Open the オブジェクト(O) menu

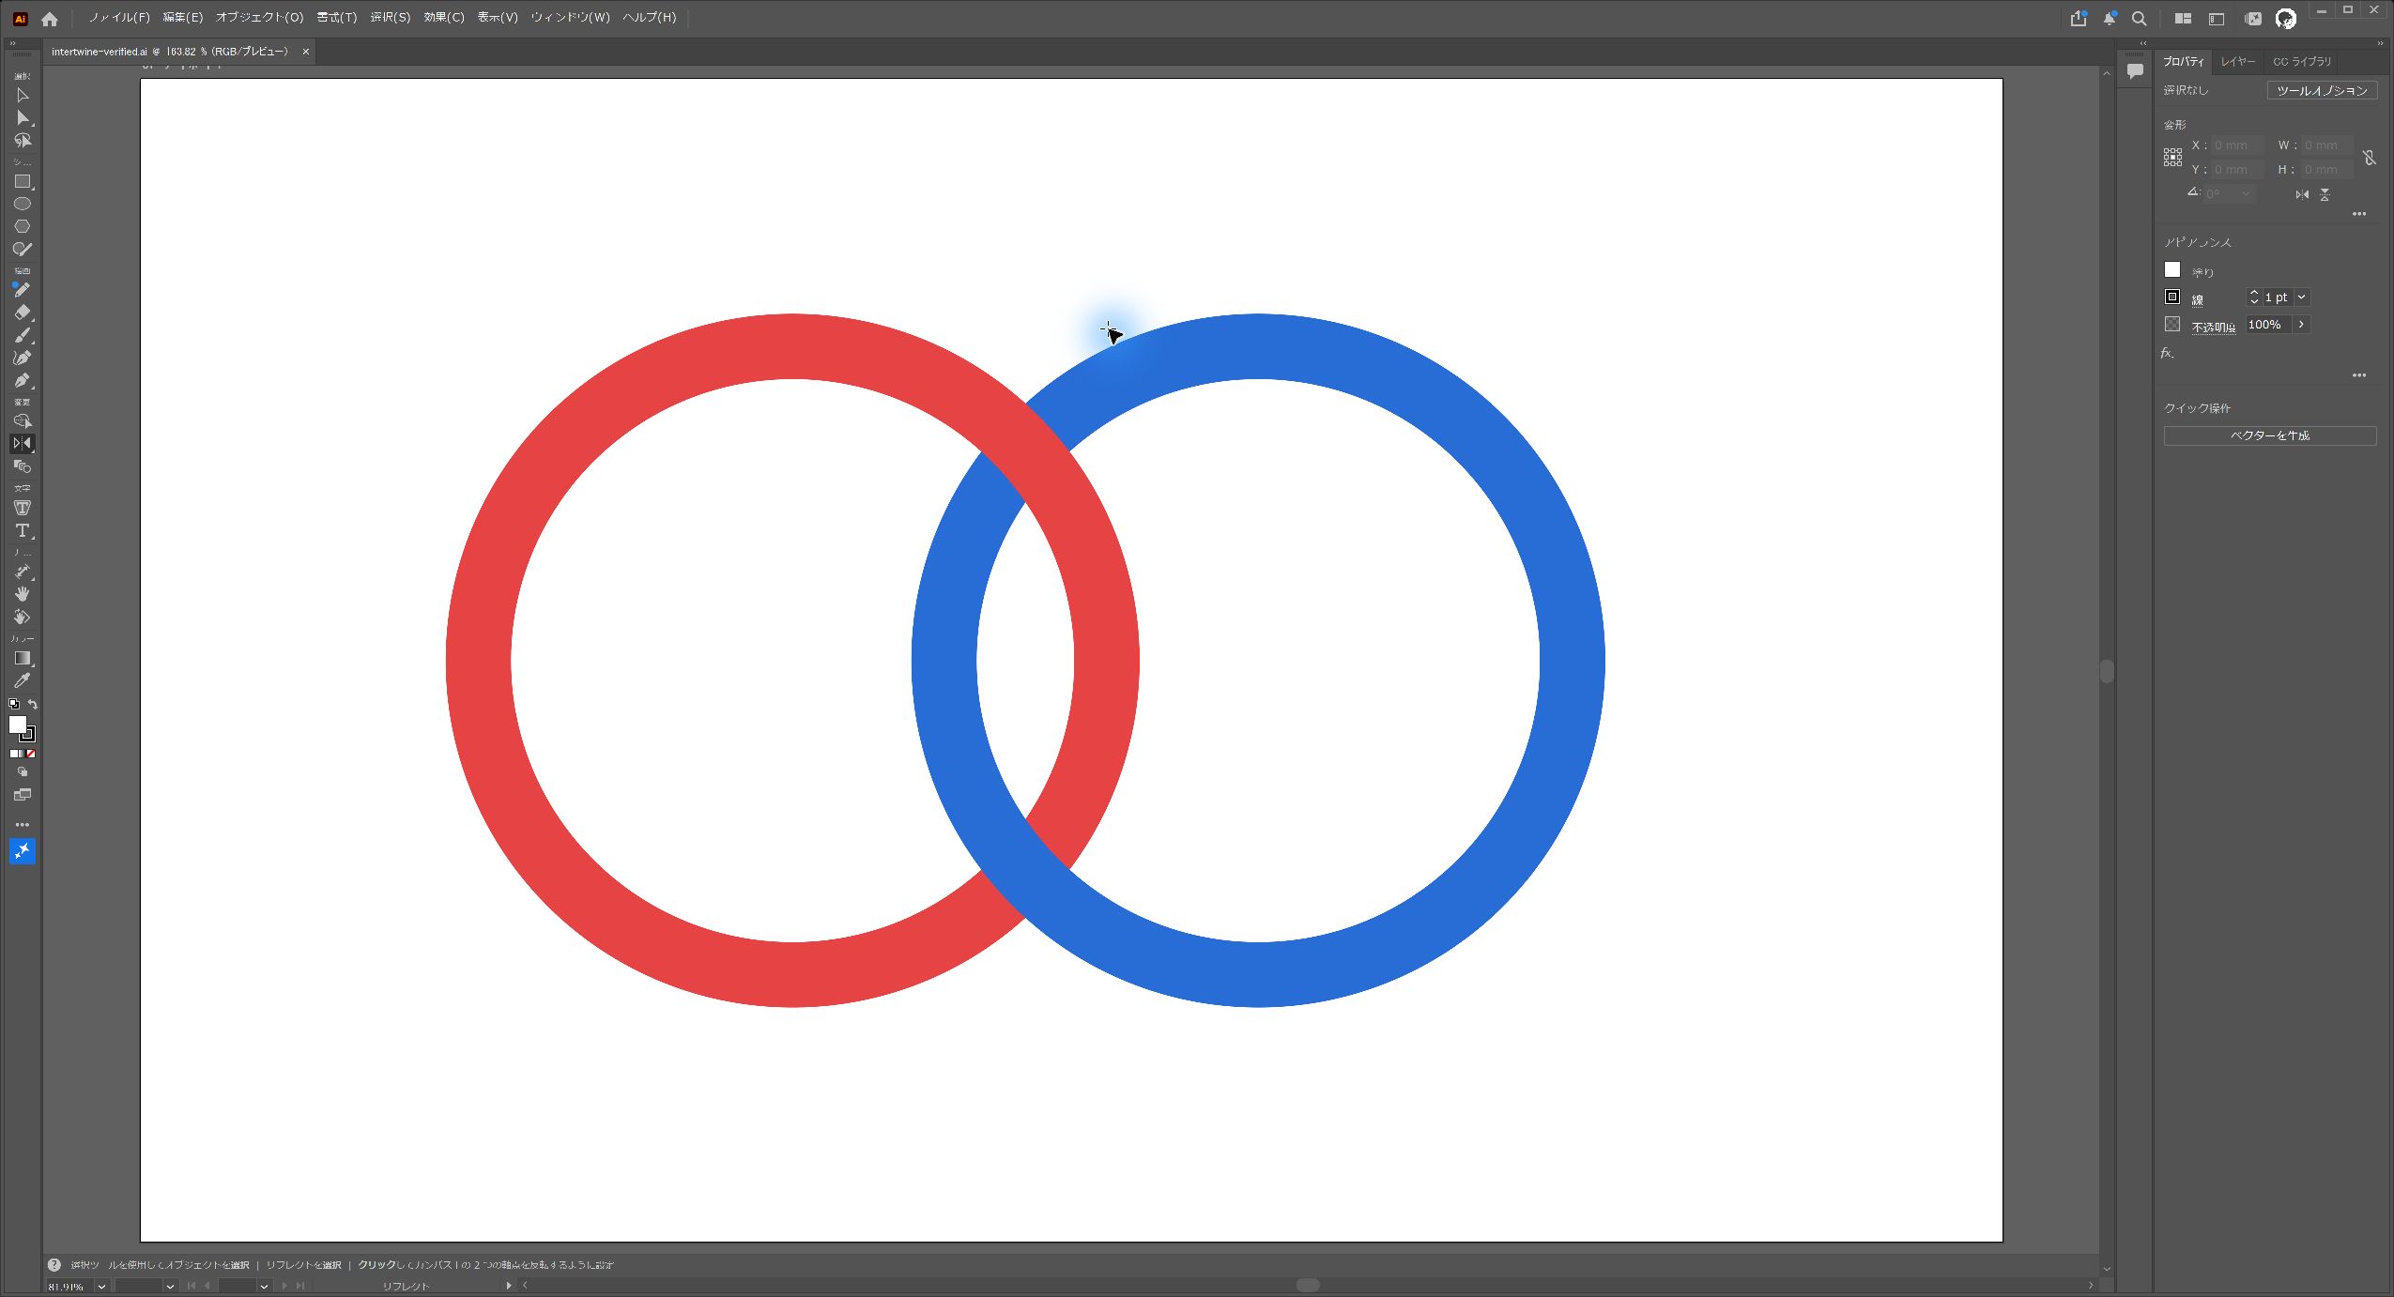[259, 18]
